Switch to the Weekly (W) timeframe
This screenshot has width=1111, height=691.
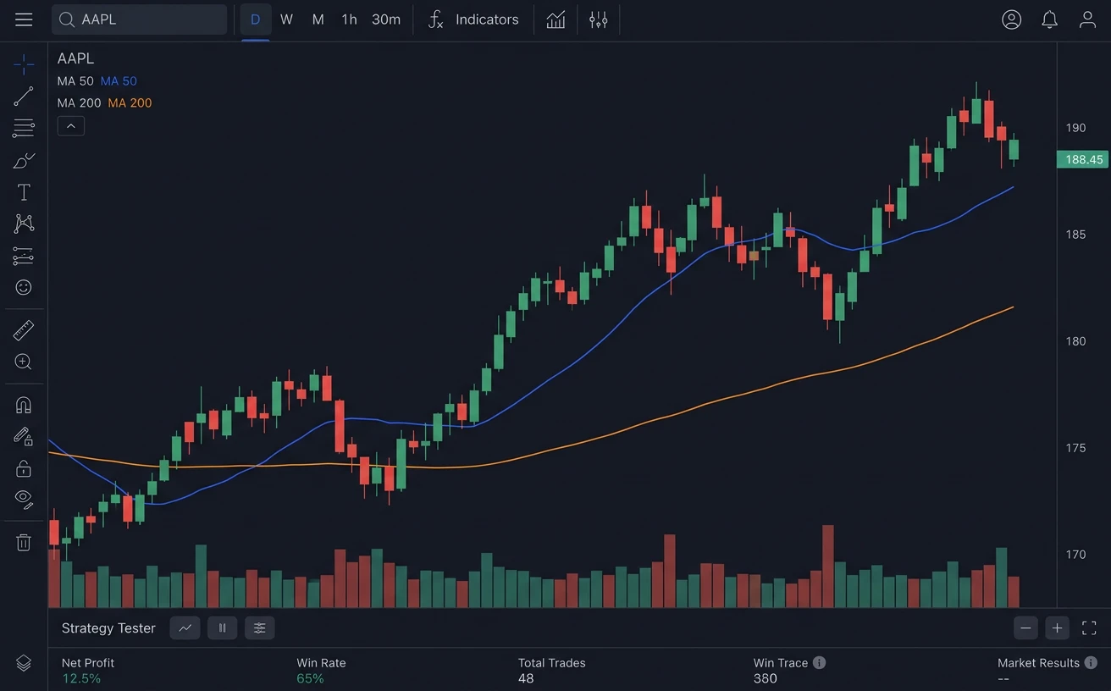coord(286,19)
